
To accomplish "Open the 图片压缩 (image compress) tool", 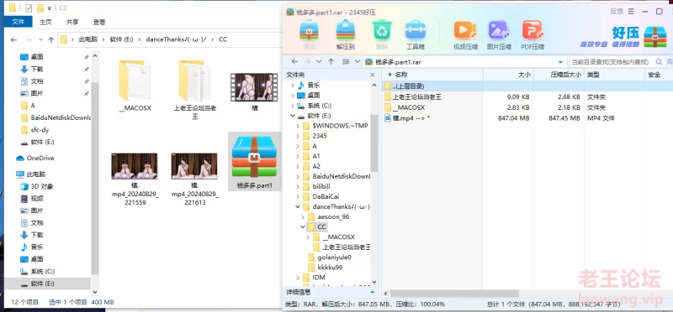I will 499,35.
